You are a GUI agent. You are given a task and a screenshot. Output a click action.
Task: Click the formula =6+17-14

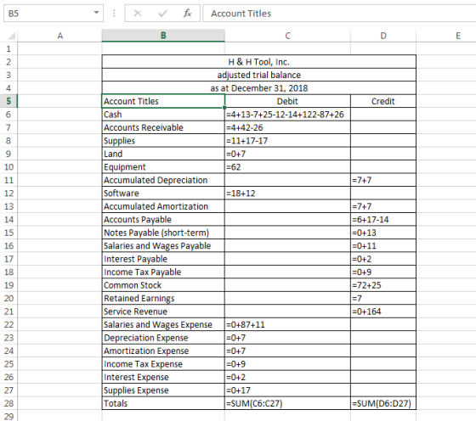pyautogui.click(x=383, y=220)
